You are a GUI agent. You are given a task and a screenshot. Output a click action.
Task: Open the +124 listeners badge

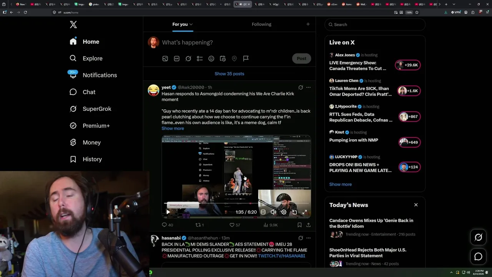pos(409,167)
